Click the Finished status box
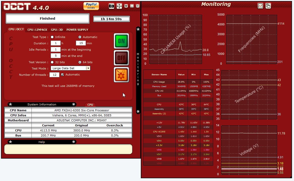Image resolution: width=294 pixels, height=181 pixels. pyautogui.click(x=47, y=19)
